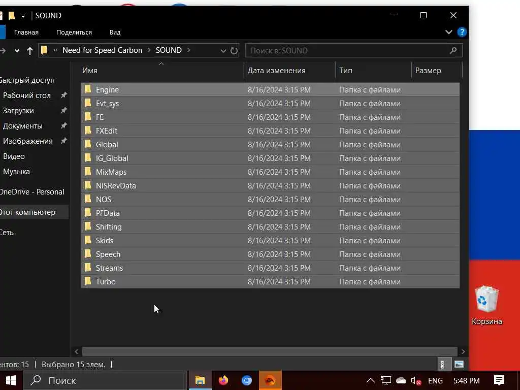520x390 pixels.
Task: Click the Explorer help question mark icon
Action: tap(462, 32)
